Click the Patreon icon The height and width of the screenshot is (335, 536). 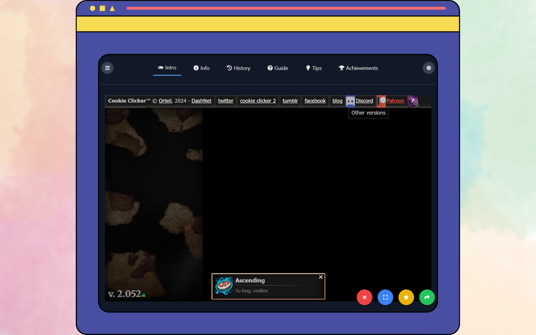[x=381, y=101]
